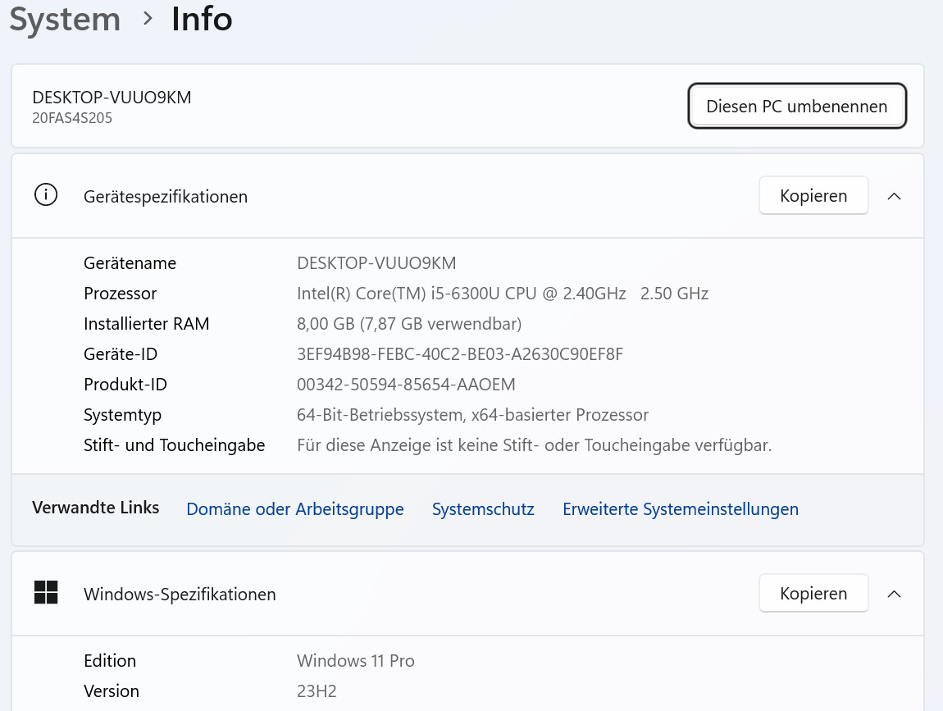This screenshot has height=711, width=943.
Task: Select model number 20FAS4S205
Action: [x=72, y=118]
